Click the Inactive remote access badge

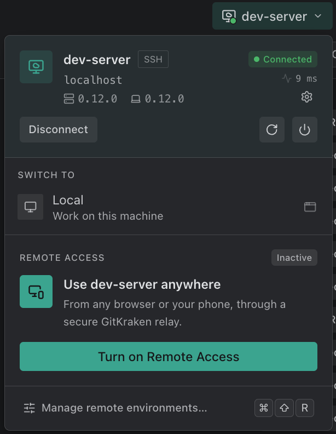(x=294, y=258)
